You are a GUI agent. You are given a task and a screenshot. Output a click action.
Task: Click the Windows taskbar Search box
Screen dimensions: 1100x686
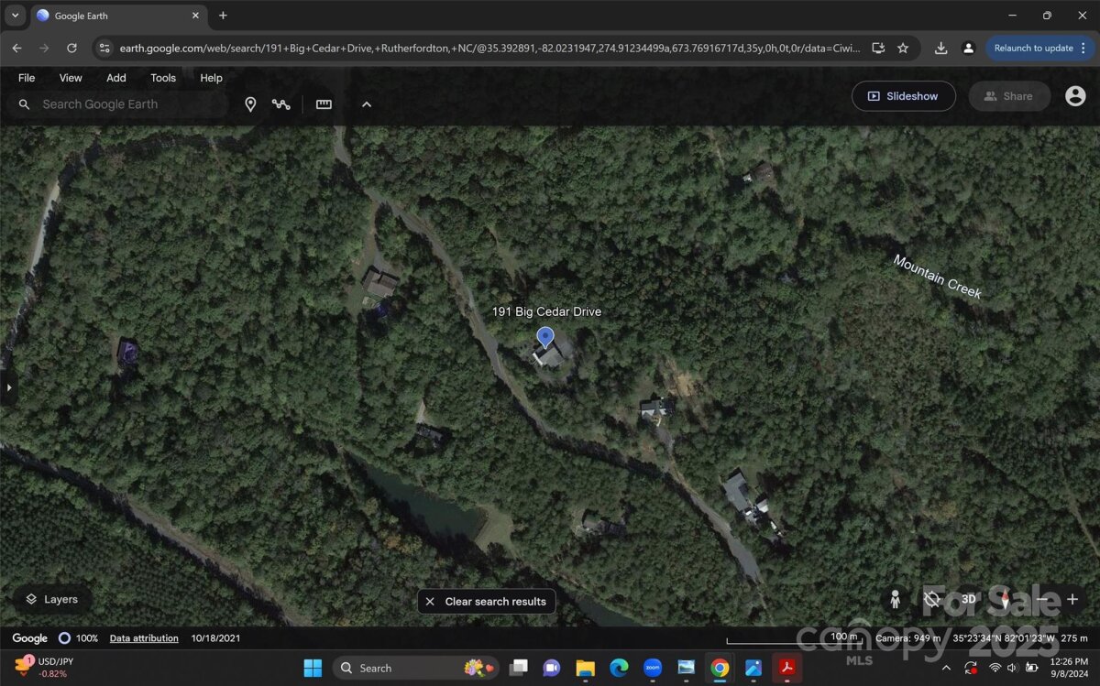point(415,668)
